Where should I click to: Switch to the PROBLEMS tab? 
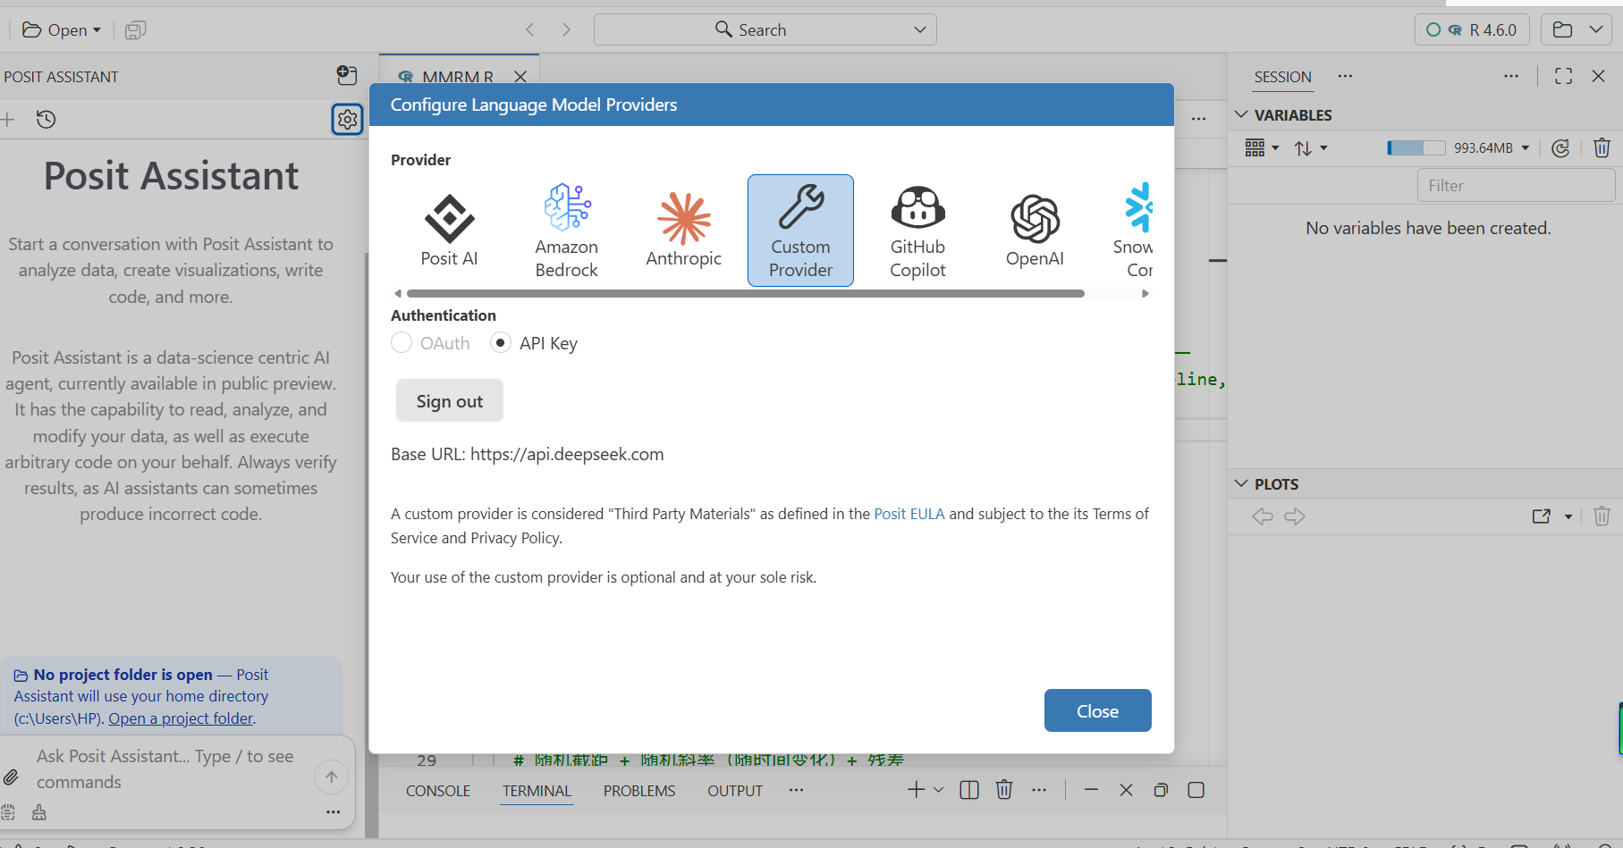pos(639,791)
